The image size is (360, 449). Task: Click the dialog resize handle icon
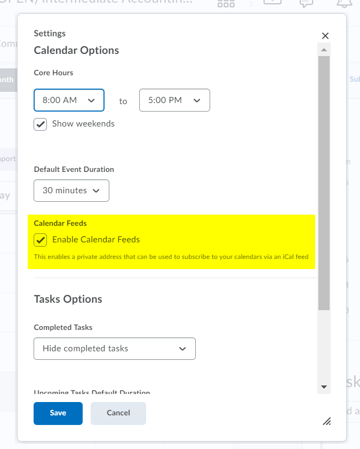point(327,421)
